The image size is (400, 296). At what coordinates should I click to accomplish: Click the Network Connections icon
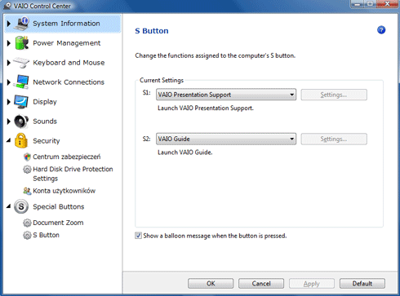coord(22,82)
